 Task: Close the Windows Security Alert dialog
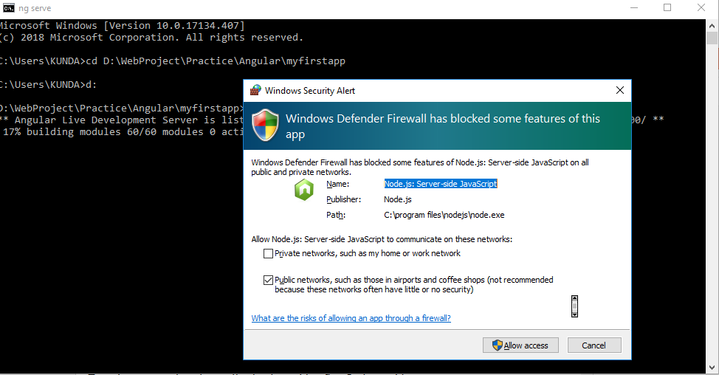620,90
